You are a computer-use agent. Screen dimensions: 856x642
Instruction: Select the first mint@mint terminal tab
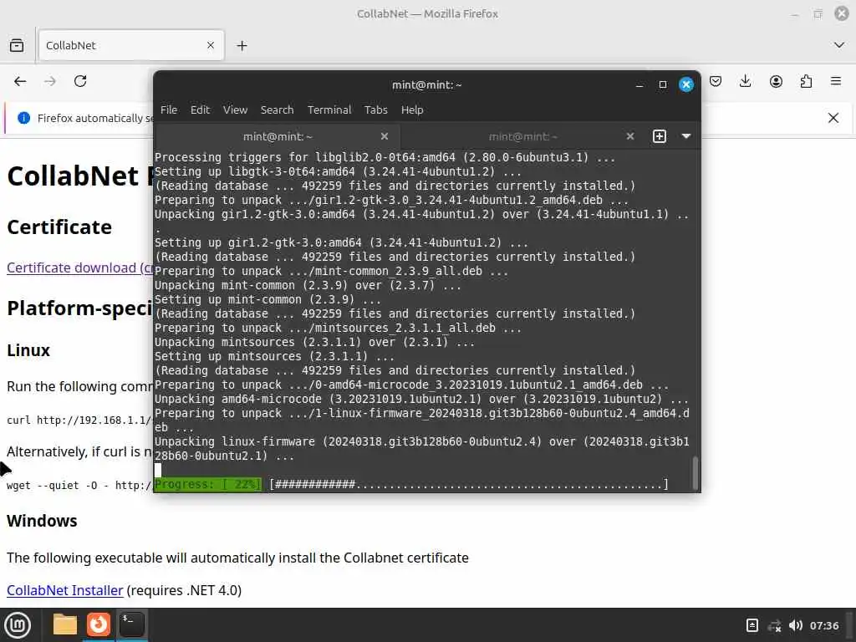pyautogui.click(x=278, y=136)
